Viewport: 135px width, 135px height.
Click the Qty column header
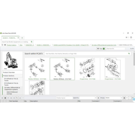27,101
